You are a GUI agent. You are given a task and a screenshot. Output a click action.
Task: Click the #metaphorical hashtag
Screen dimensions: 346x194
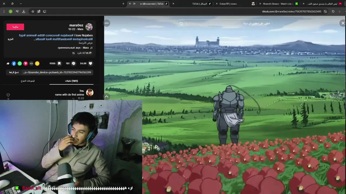(82, 39)
